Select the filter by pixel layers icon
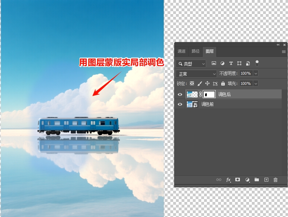This screenshot has width=288, height=217. click(214, 63)
